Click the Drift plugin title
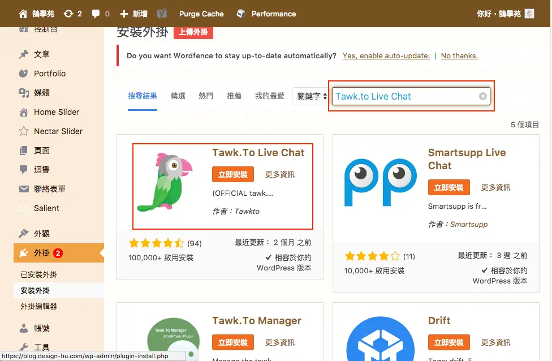The width and height of the screenshot is (552, 361). click(439, 320)
